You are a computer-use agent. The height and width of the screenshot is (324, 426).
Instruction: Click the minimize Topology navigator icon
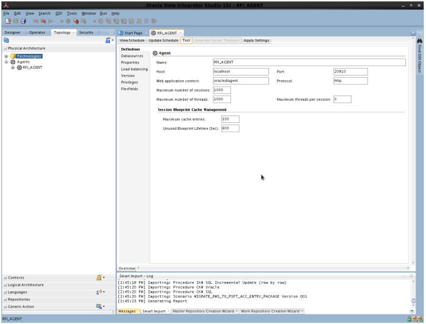point(111,33)
